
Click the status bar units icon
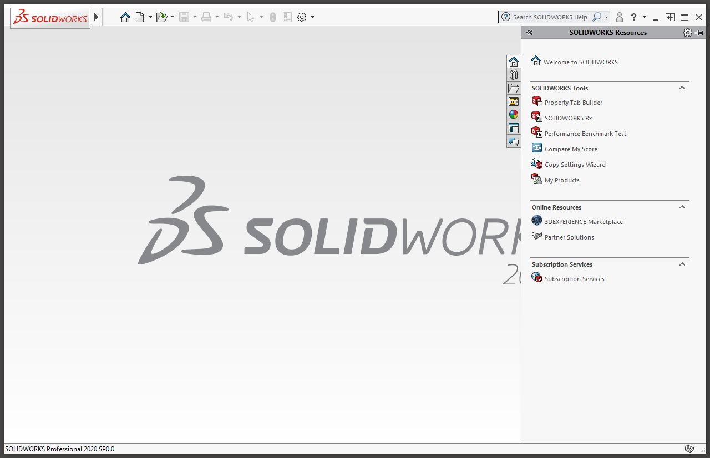tap(689, 449)
